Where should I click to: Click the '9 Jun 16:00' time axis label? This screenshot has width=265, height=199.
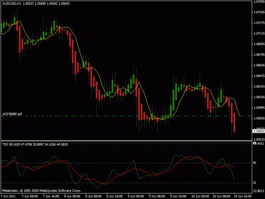pos(178,196)
